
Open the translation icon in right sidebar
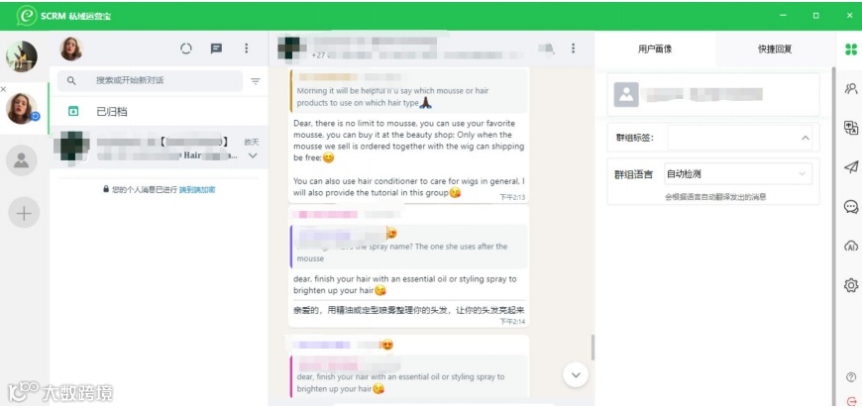pos(850,128)
